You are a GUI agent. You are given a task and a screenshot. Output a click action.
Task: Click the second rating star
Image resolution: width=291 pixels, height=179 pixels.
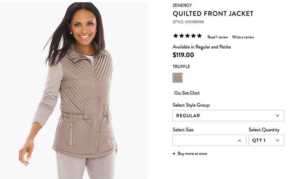181,36
